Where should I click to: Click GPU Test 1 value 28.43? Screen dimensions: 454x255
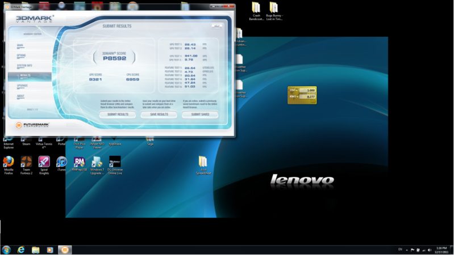pos(190,44)
